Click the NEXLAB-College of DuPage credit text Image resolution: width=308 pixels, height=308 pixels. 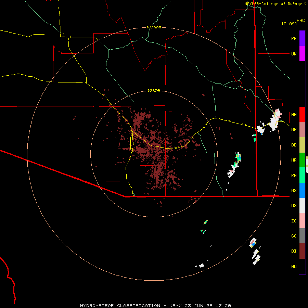(x=275, y=4)
